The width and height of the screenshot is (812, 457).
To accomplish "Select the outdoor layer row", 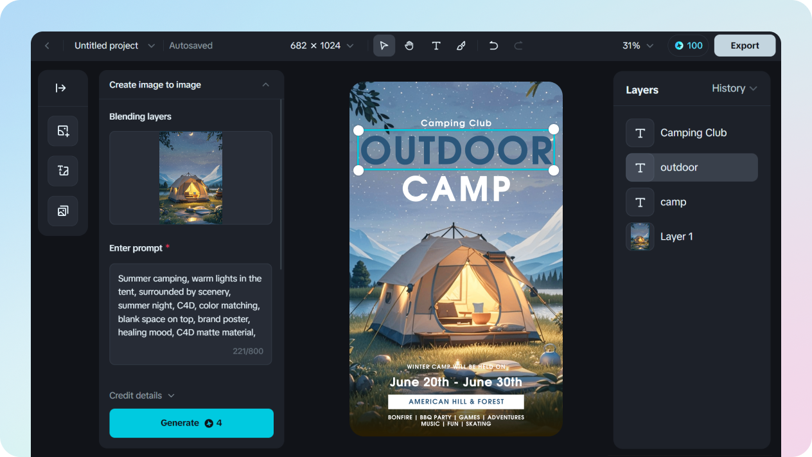I will (692, 168).
